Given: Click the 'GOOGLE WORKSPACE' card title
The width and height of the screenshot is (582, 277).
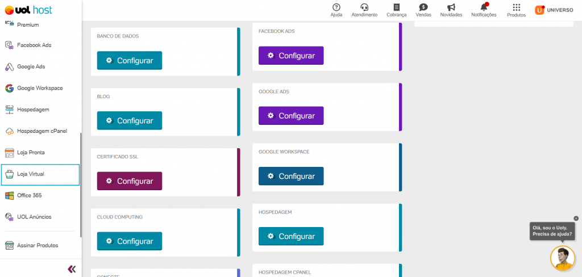Looking at the screenshot, I should click(x=284, y=152).
